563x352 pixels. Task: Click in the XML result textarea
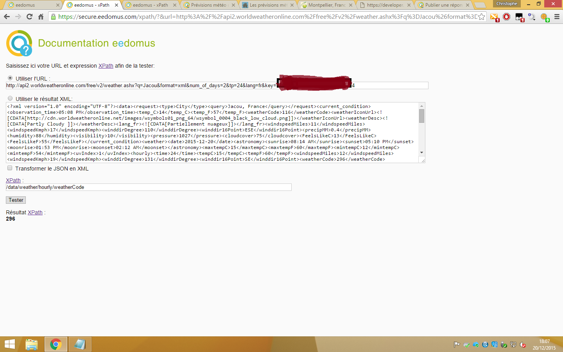pos(212,133)
